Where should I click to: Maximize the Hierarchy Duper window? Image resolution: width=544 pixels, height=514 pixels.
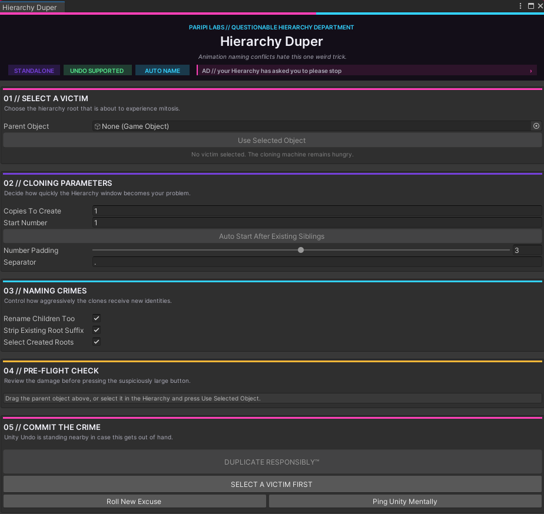click(x=531, y=6)
